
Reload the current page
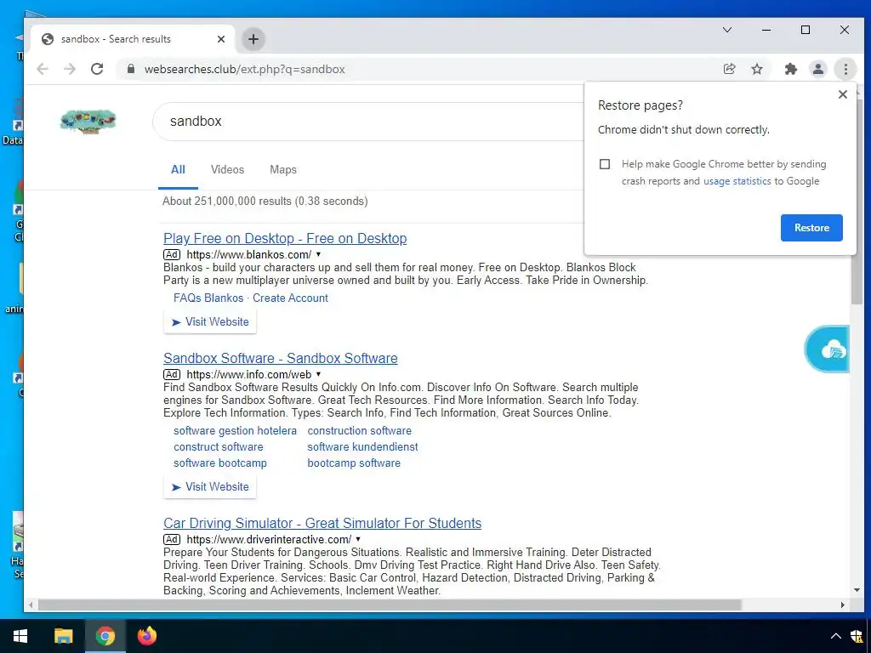pyautogui.click(x=97, y=69)
